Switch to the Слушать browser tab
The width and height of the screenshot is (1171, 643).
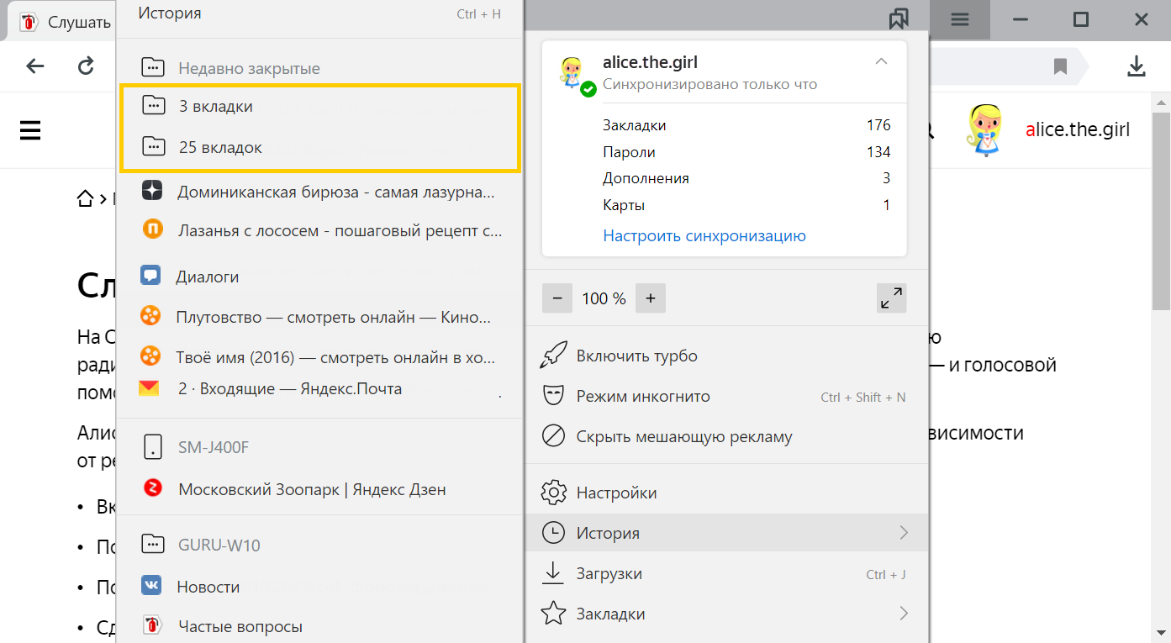[x=63, y=22]
